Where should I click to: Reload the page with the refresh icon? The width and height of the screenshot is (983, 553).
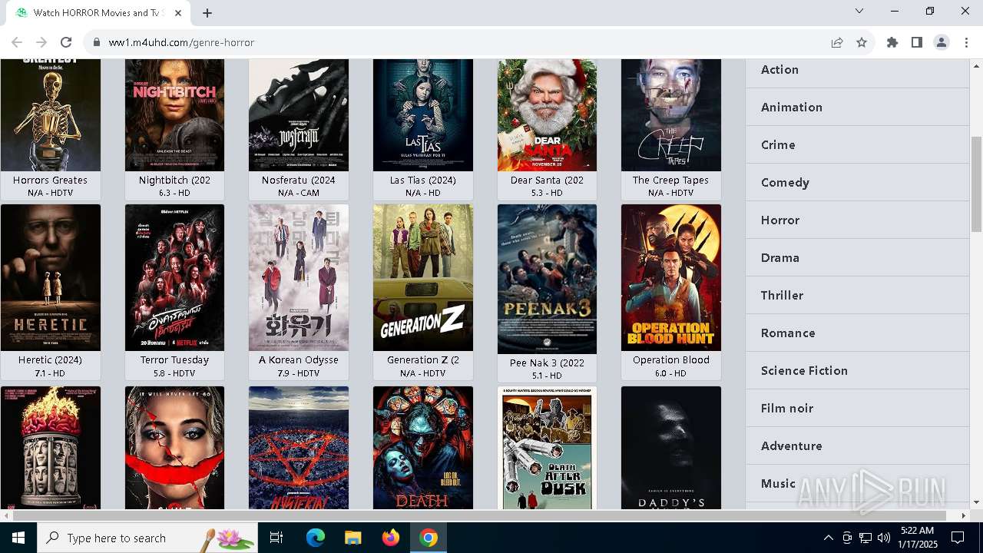[x=66, y=42]
